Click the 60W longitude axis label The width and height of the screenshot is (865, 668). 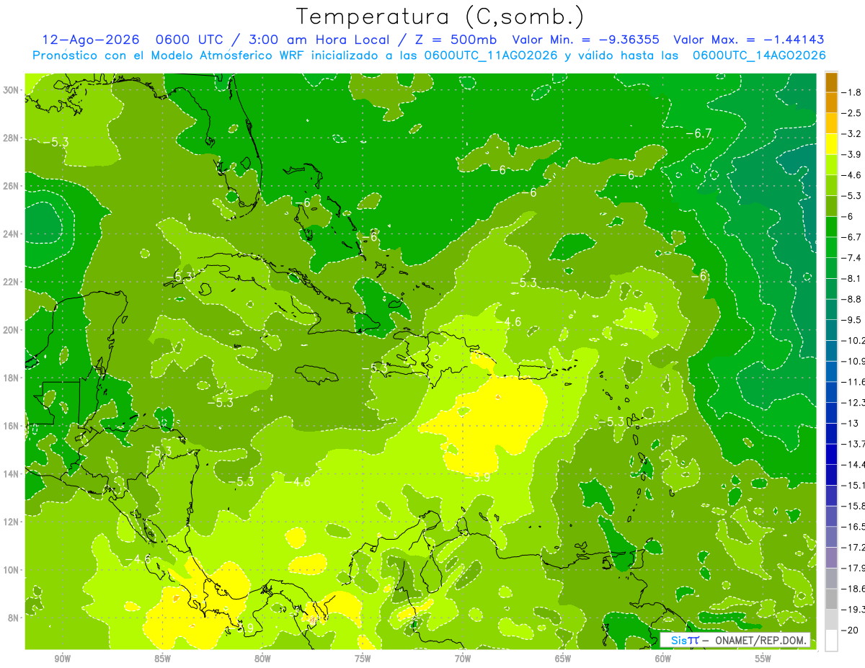coord(663,659)
